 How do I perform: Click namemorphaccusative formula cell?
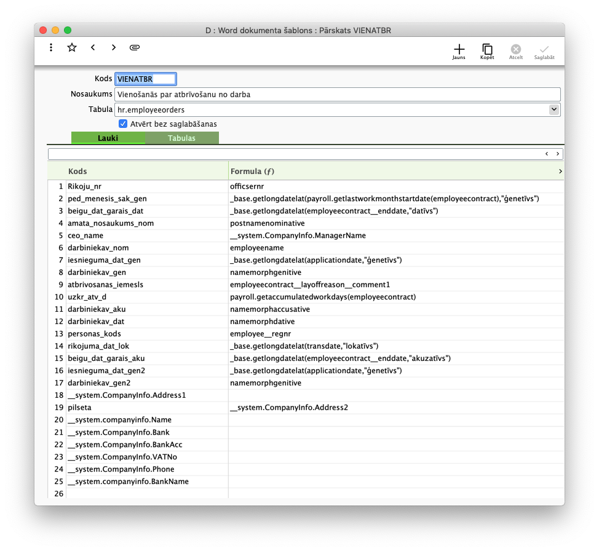tap(396, 309)
